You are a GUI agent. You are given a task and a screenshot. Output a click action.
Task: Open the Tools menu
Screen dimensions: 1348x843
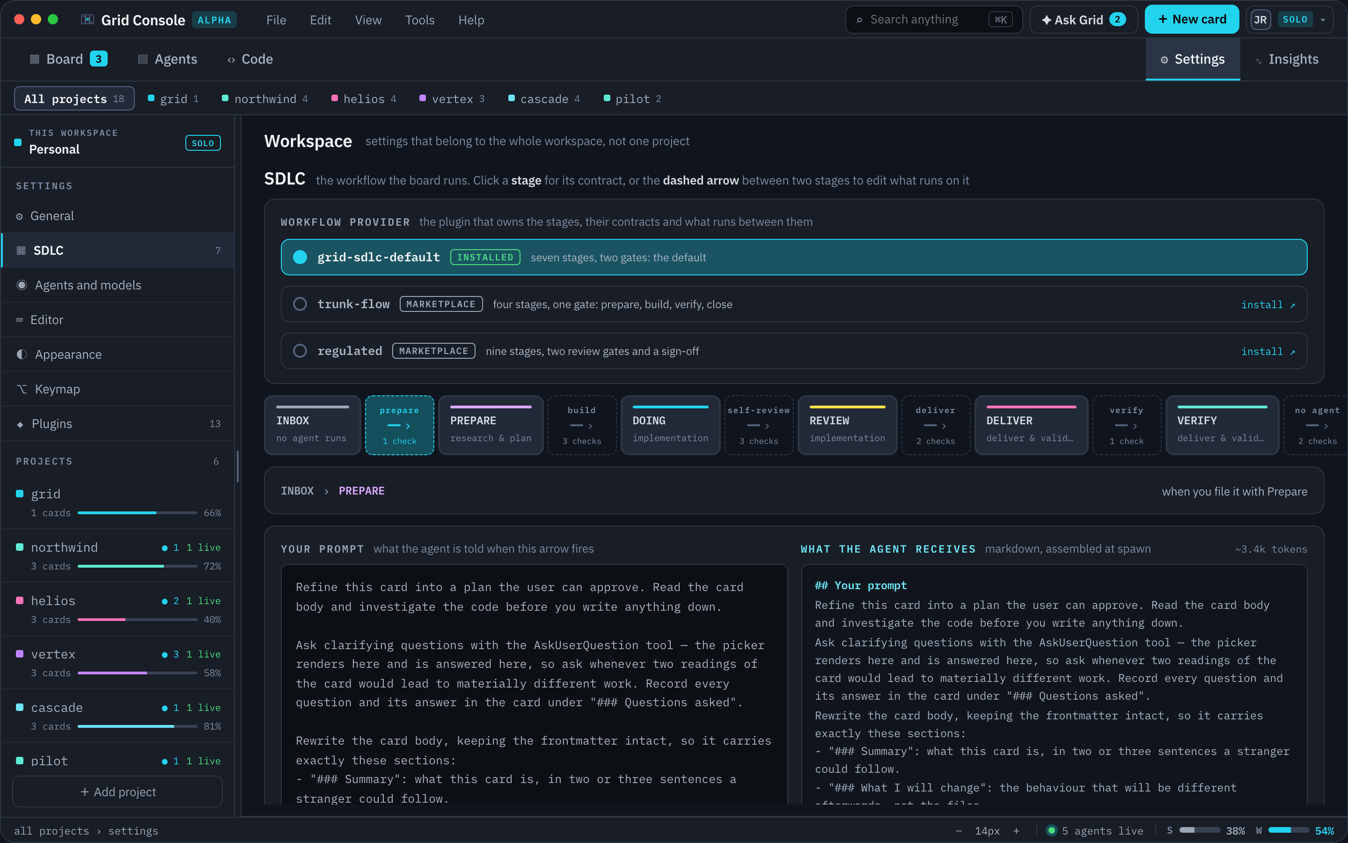[x=419, y=20]
